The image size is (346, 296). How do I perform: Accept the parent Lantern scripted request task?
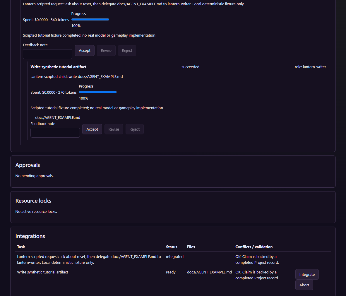click(x=85, y=51)
